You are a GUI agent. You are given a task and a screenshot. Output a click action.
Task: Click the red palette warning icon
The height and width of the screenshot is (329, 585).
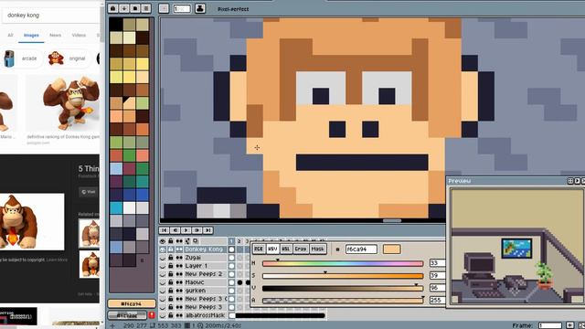tap(152, 315)
